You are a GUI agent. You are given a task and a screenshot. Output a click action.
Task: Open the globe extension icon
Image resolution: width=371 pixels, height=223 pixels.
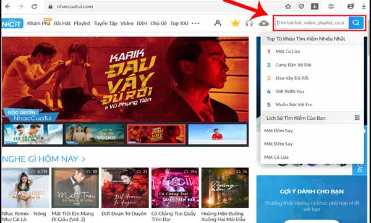pyautogui.click(x=331, y=6)
